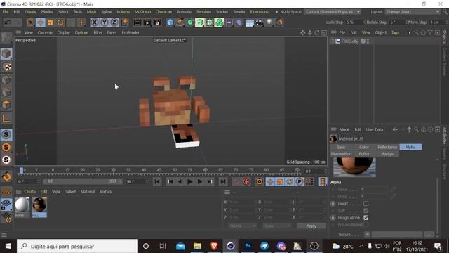
Task: Enable Axis mode L icon
Action: pos(6,118)
